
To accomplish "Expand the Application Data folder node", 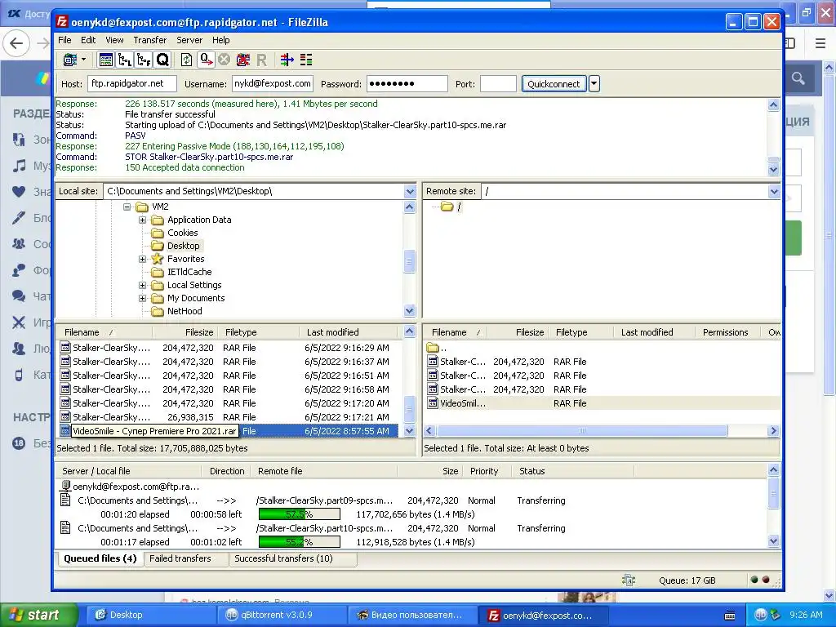I will pyautogui.click(x=142, y=220).
